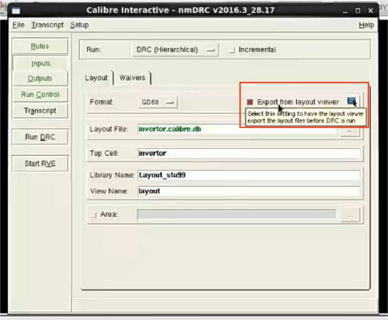388x320 pixels.
Task: Open the Help menu
Action: pos(366,25)
